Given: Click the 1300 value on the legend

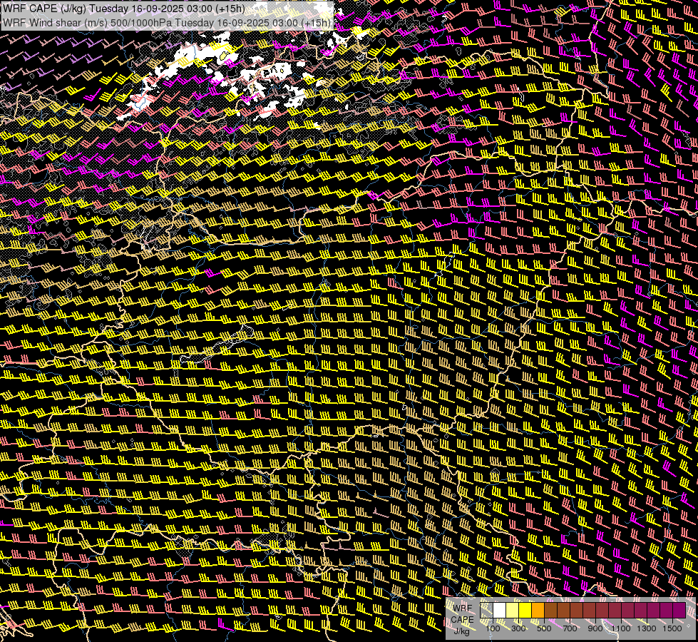Looking at the screenshot, I should pyautogui.click(x=647, y=628).
